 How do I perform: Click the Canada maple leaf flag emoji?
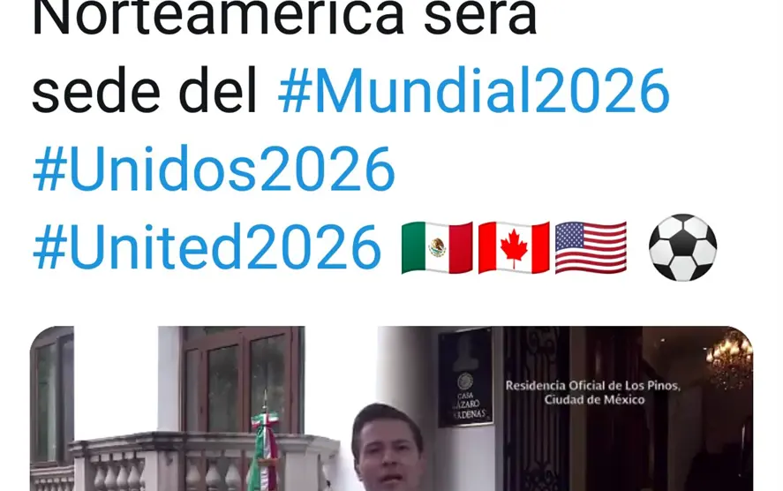[514, 247]
